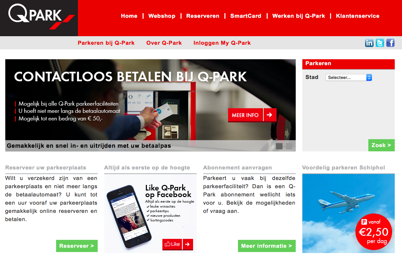Click the LinkedIn social media icon
This screenshot has height=254, width=402.
pyautogui.click(x=369, y=43)
